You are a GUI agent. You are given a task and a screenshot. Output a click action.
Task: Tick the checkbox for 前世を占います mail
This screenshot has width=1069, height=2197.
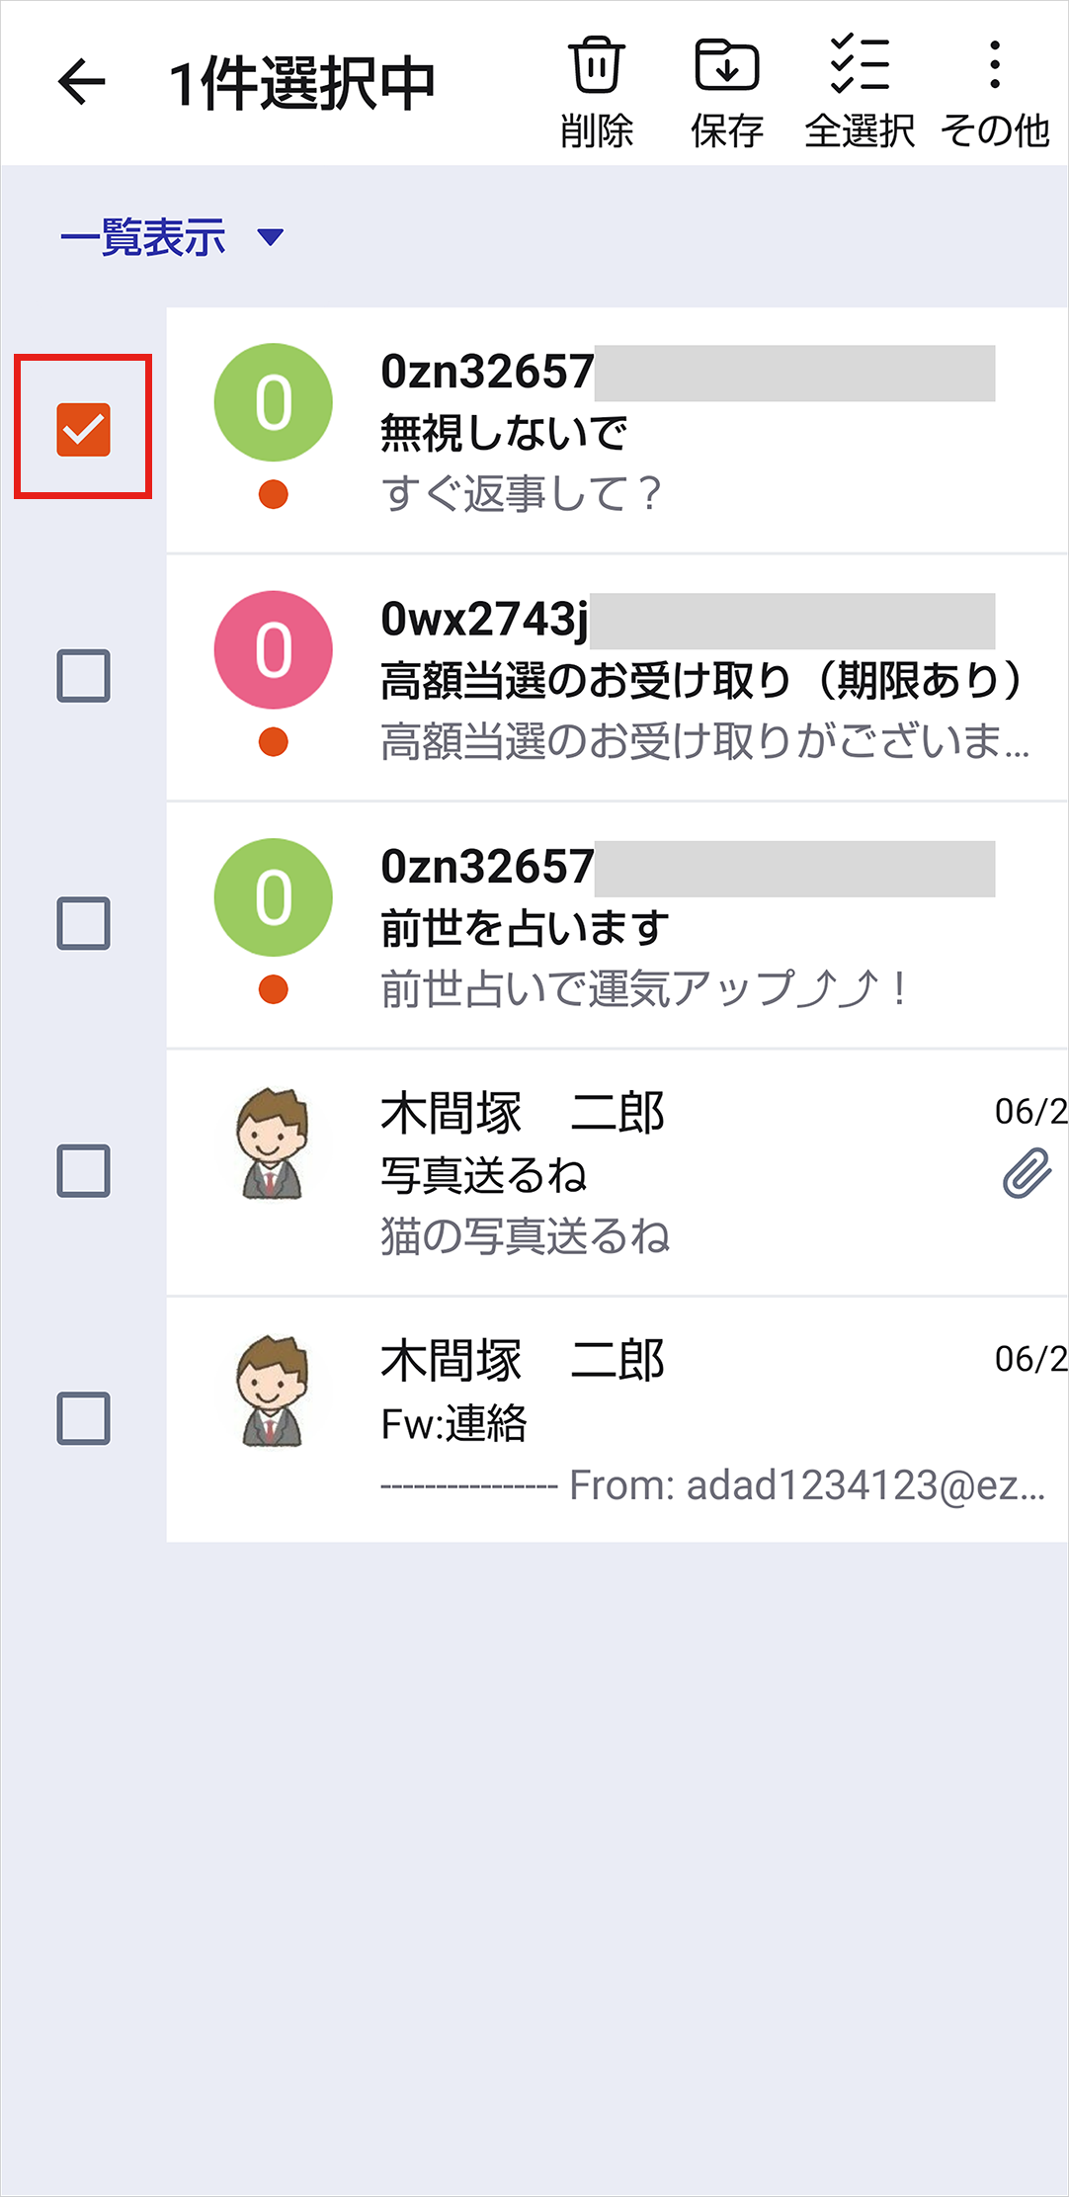click(83, 923)
